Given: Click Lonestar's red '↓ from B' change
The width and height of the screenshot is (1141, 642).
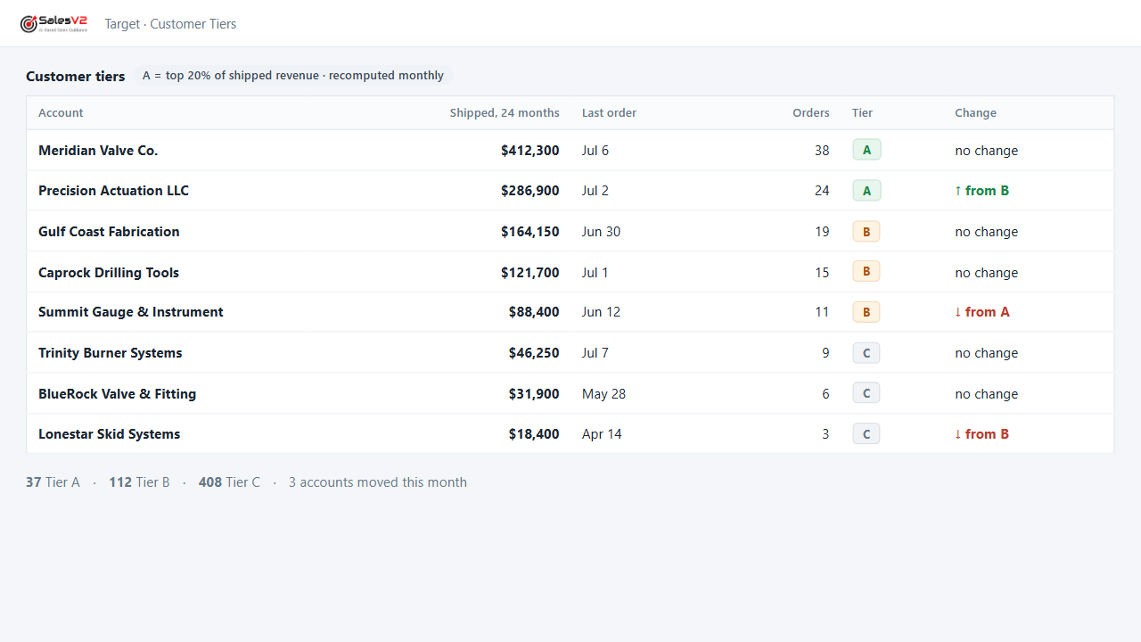Looking at the screenshot, I should tap(981, 434).
